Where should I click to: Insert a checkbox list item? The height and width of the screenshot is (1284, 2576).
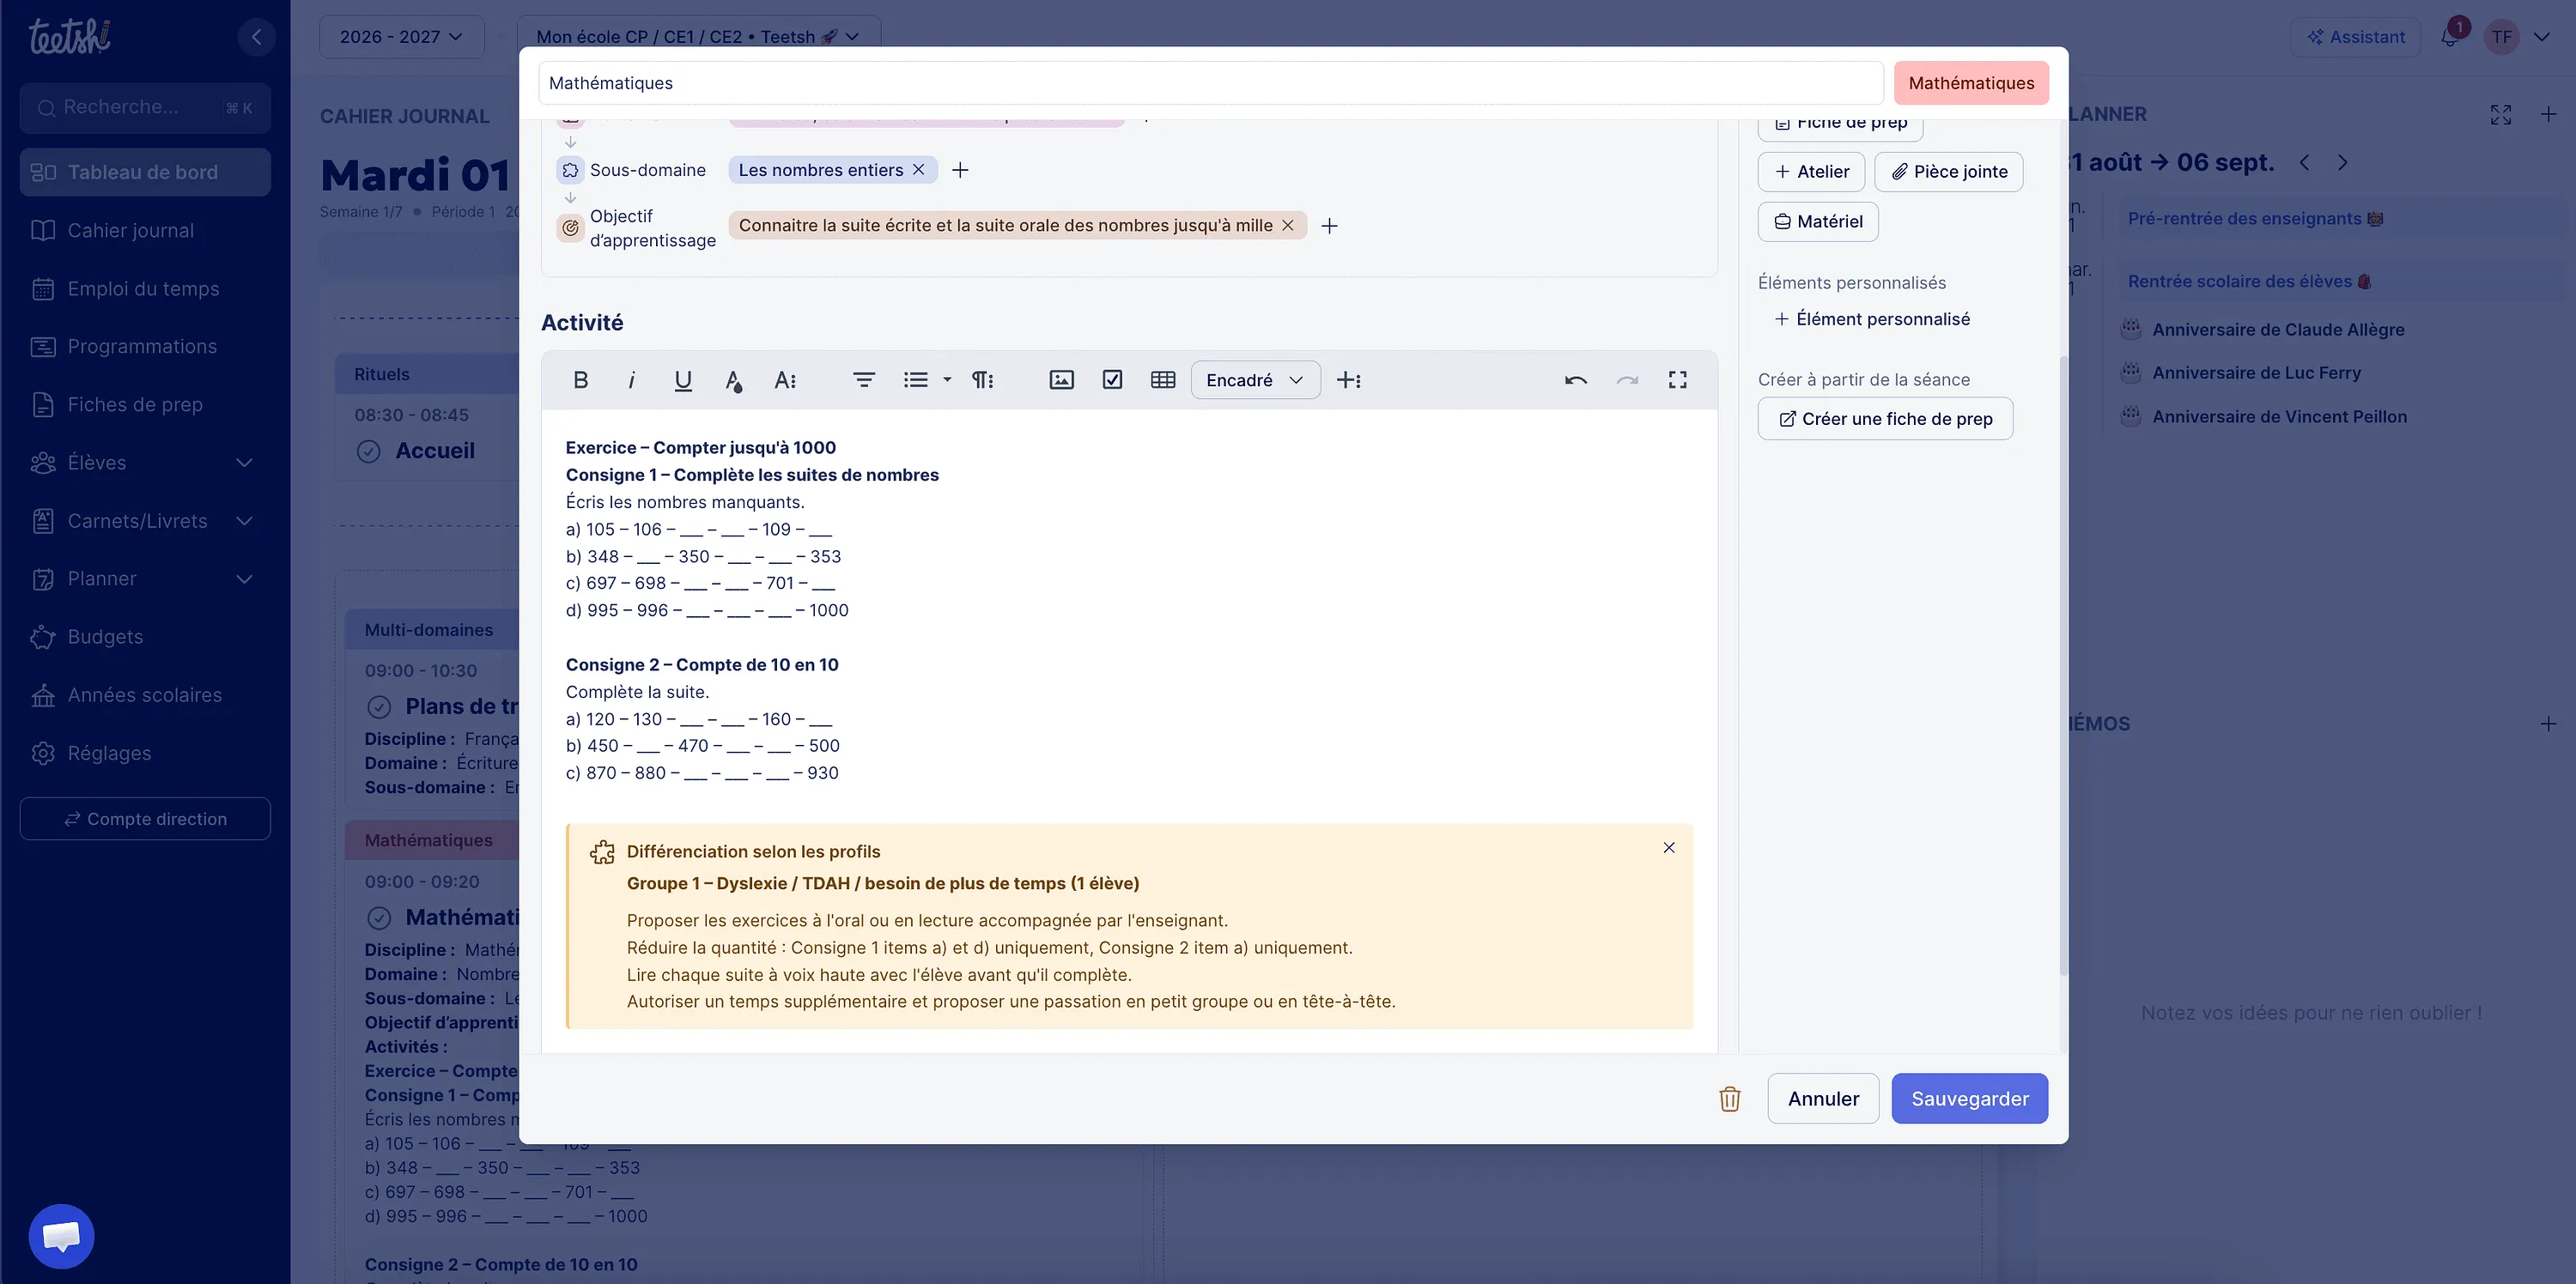(x=1112, y=379)
